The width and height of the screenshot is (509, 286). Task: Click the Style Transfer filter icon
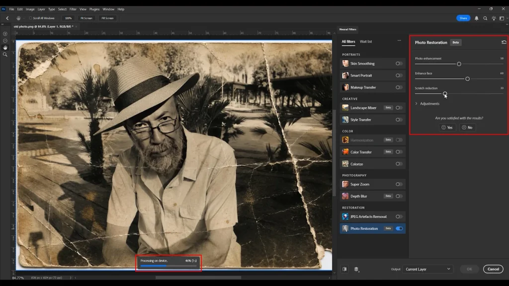pyautogui.click(x=345, y=120)
